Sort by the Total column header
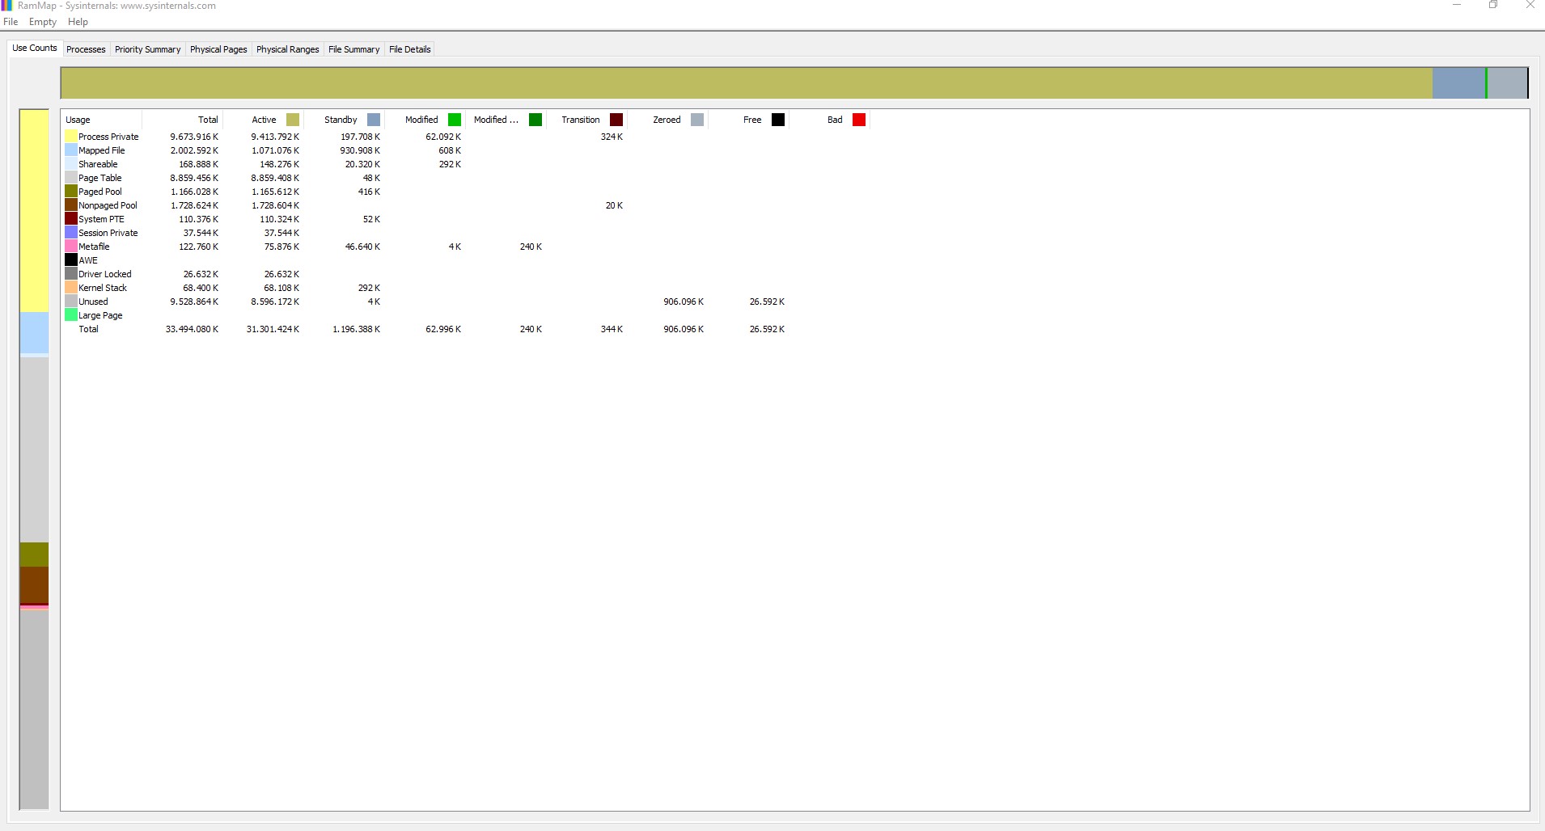The image size is (1545, 831). tap(182, 120)
